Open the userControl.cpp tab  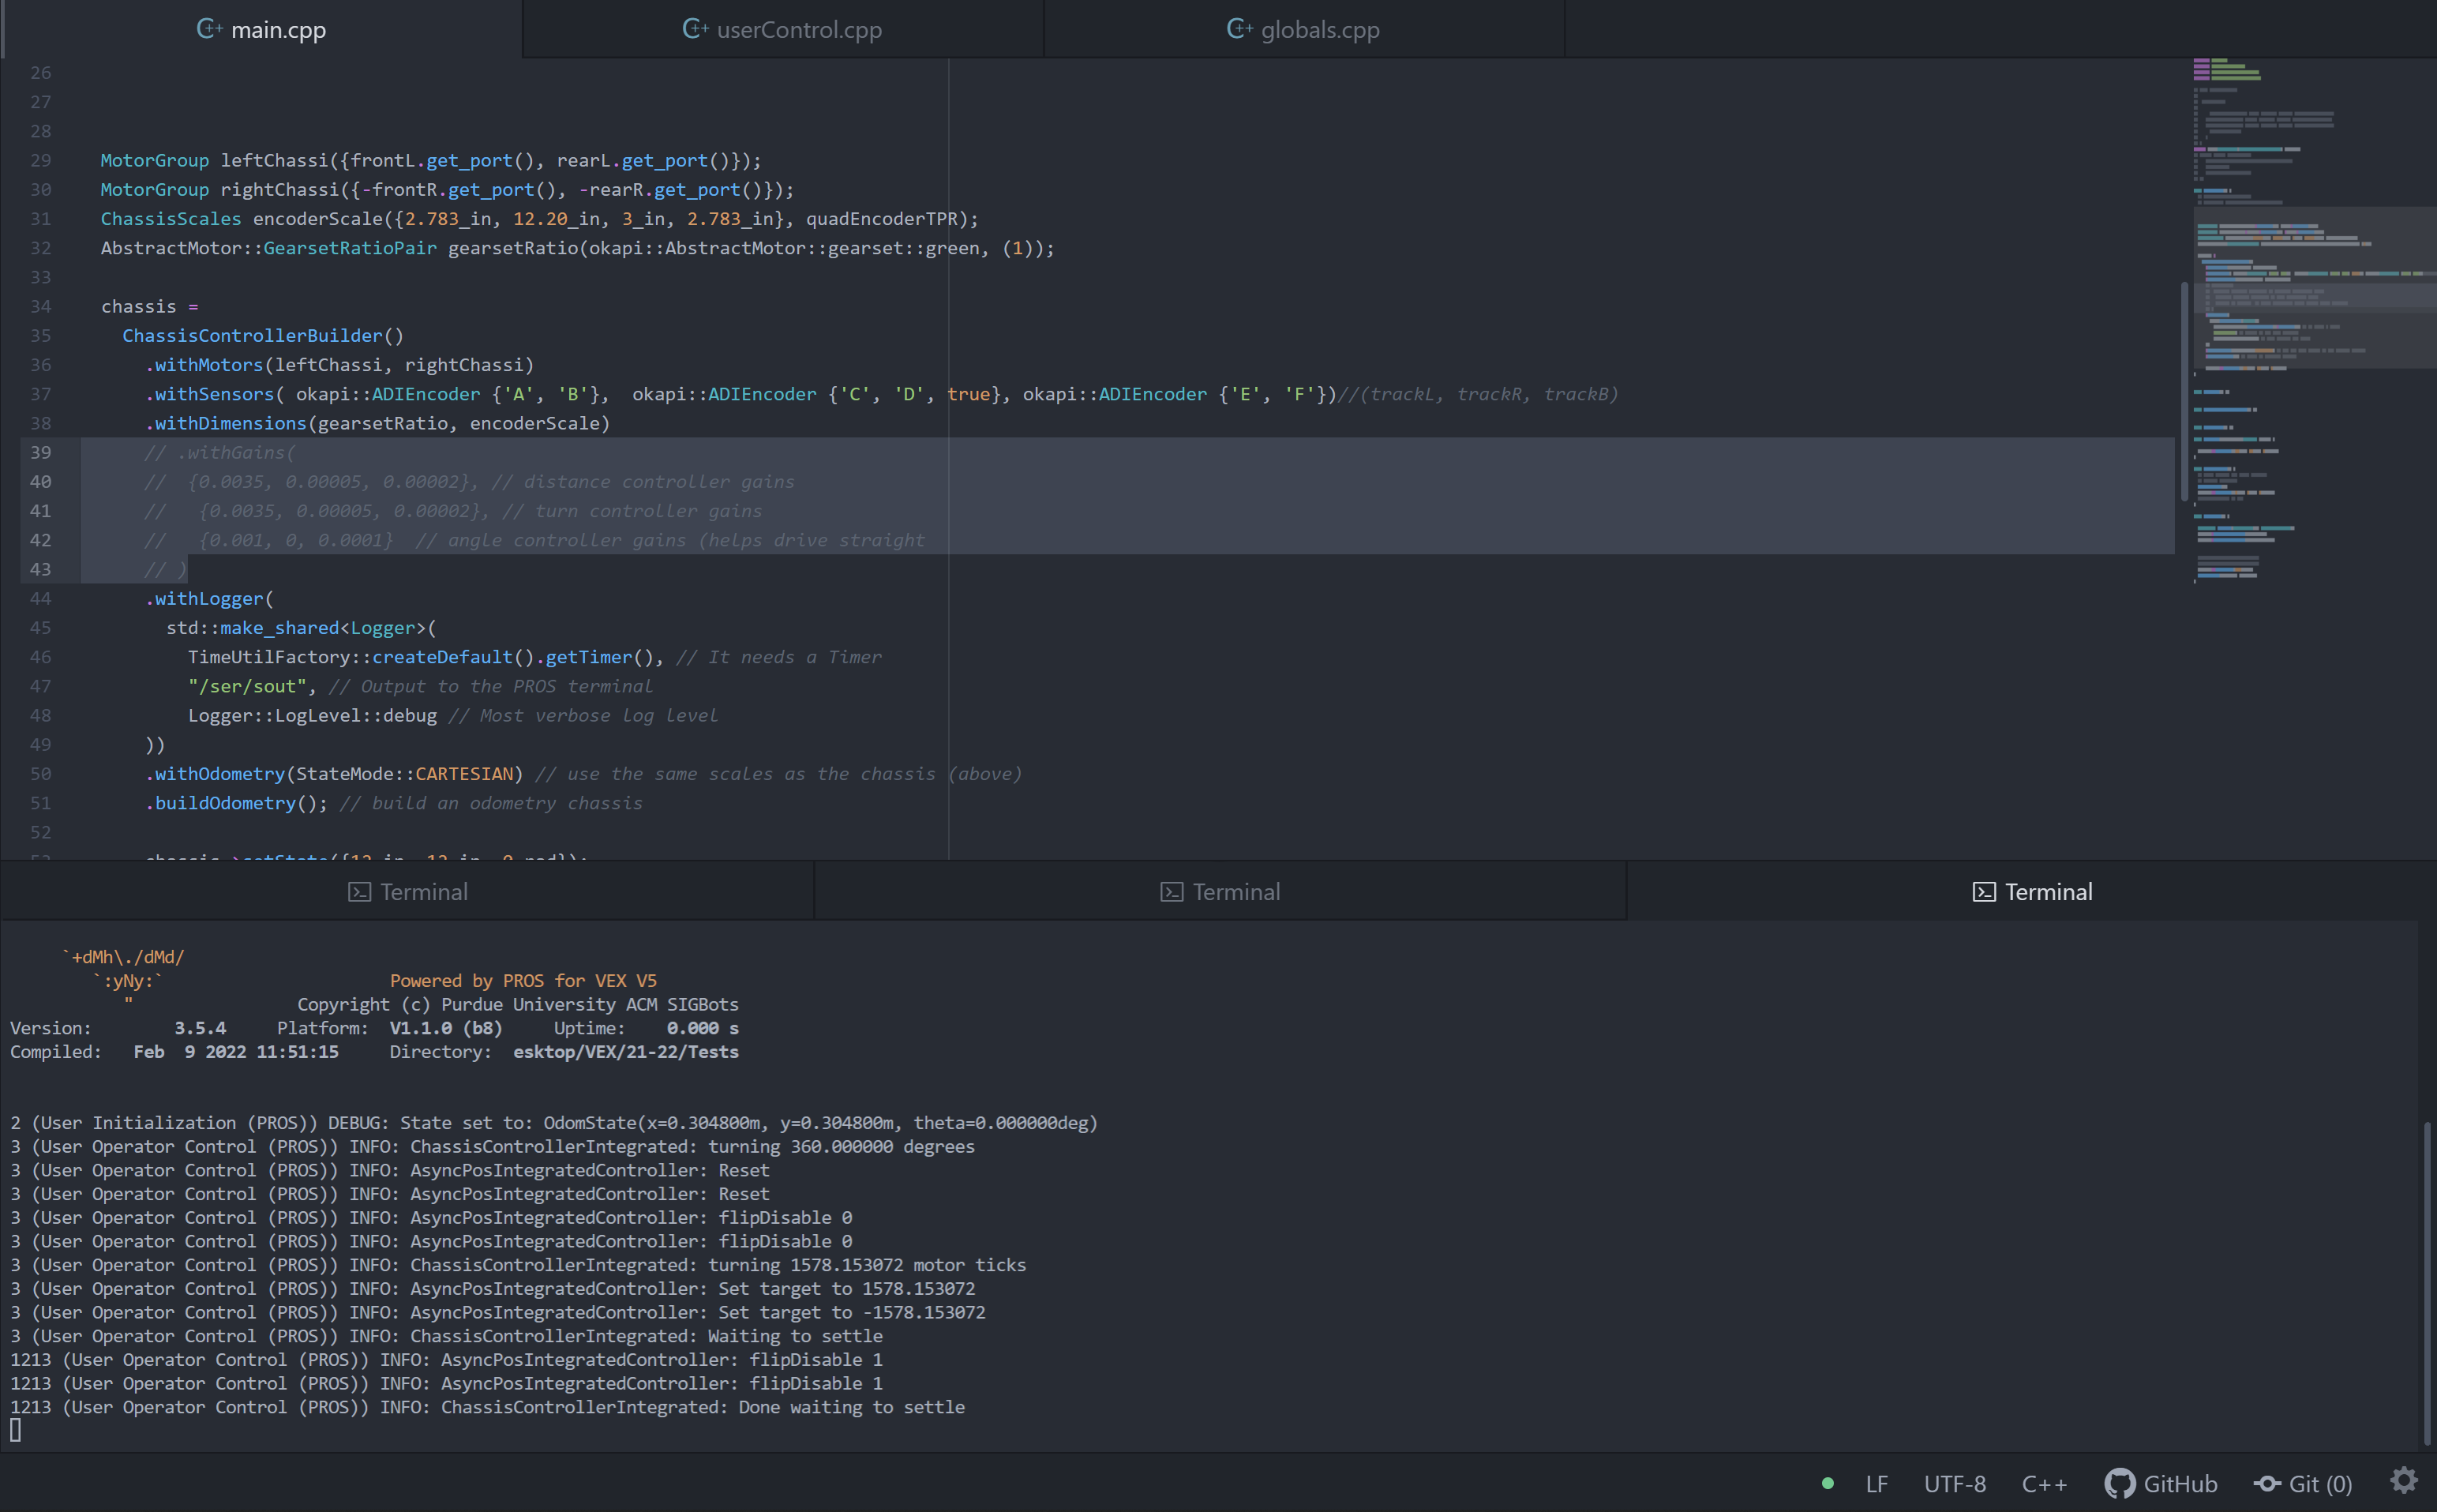coord(782,29)
